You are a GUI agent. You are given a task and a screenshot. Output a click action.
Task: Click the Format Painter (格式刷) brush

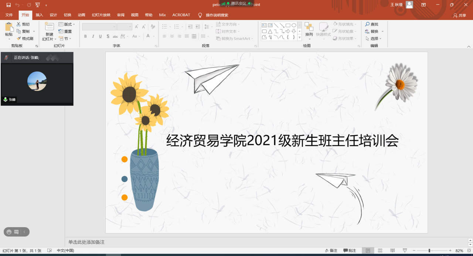19,38
